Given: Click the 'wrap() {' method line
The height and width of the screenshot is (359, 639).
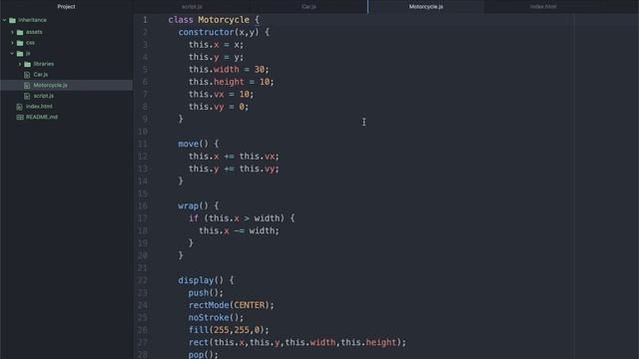Looking at the screenshot, I should 199,206.
